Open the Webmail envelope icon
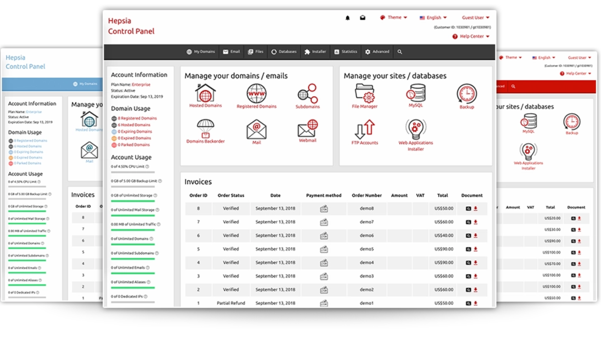This screenshot has height=338, width=601. pos(308,129)
